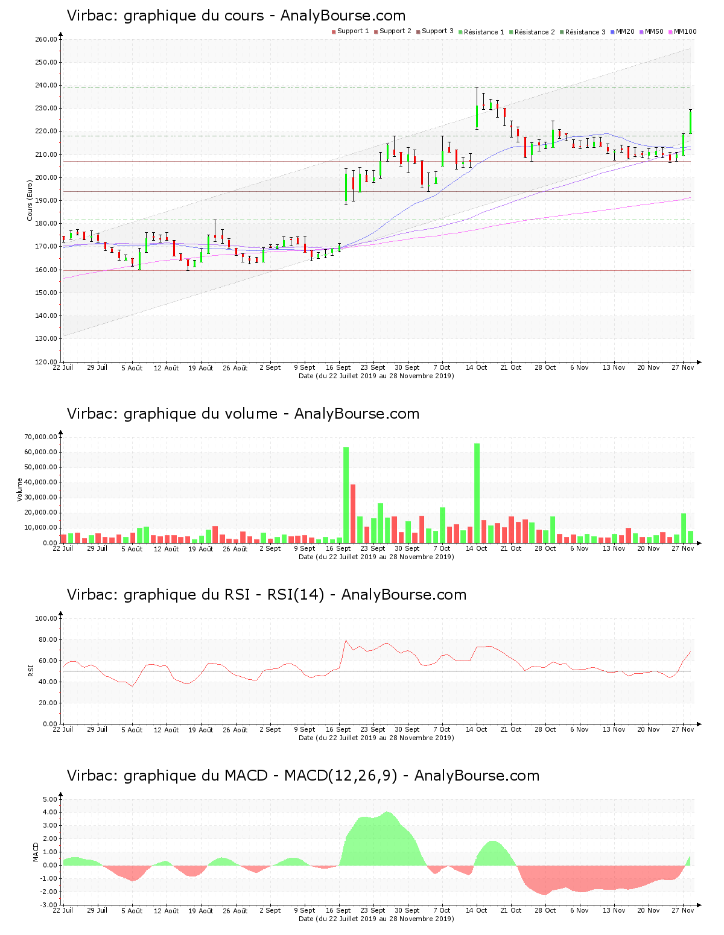Image resolution: width=724 pixels, height=935 pixels.
Task: Click the tall green volume bar at 16 Sept
Action: click(346, 495)
